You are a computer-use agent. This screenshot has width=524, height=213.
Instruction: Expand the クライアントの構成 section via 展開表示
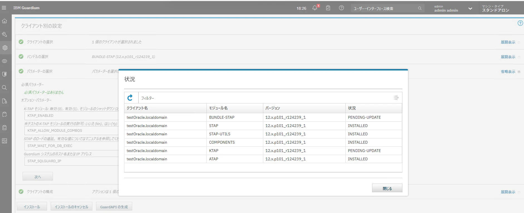pos(508,192)
